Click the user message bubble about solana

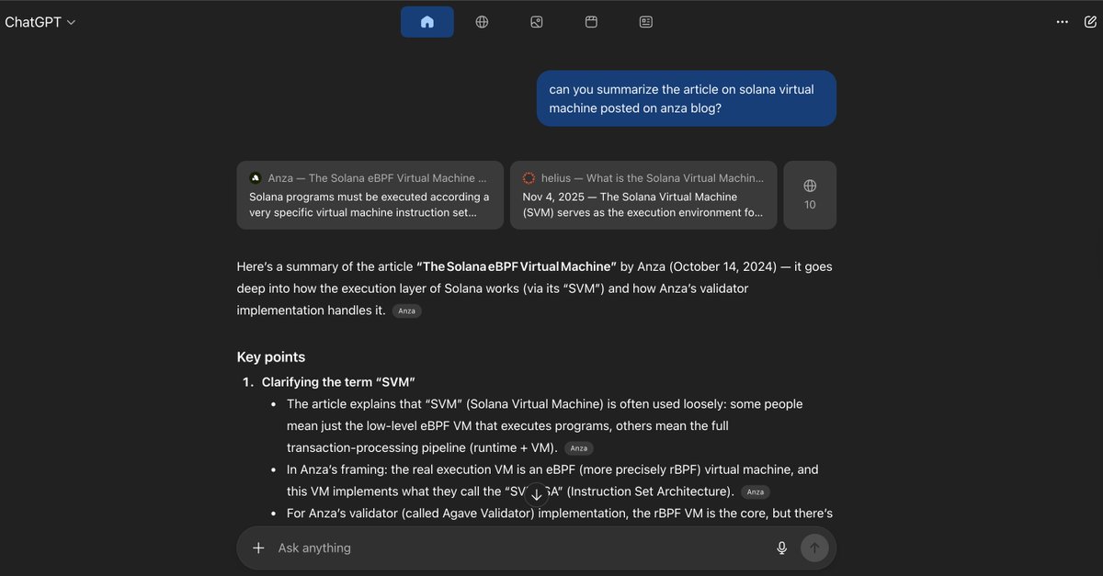pos(687,98)
